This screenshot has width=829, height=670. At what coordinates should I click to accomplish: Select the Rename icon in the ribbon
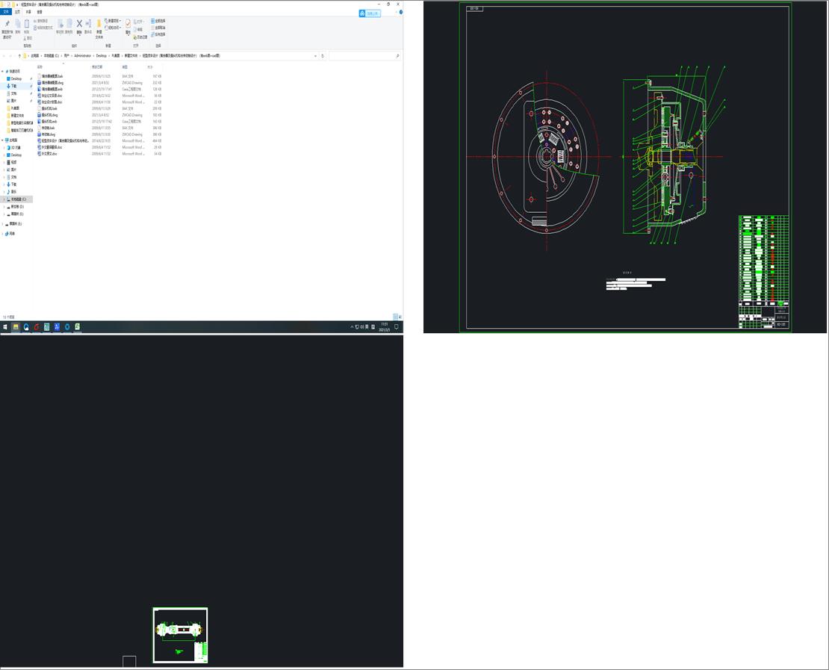point(87,24)
